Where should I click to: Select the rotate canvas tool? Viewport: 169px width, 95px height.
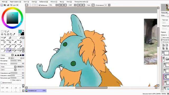8,34
